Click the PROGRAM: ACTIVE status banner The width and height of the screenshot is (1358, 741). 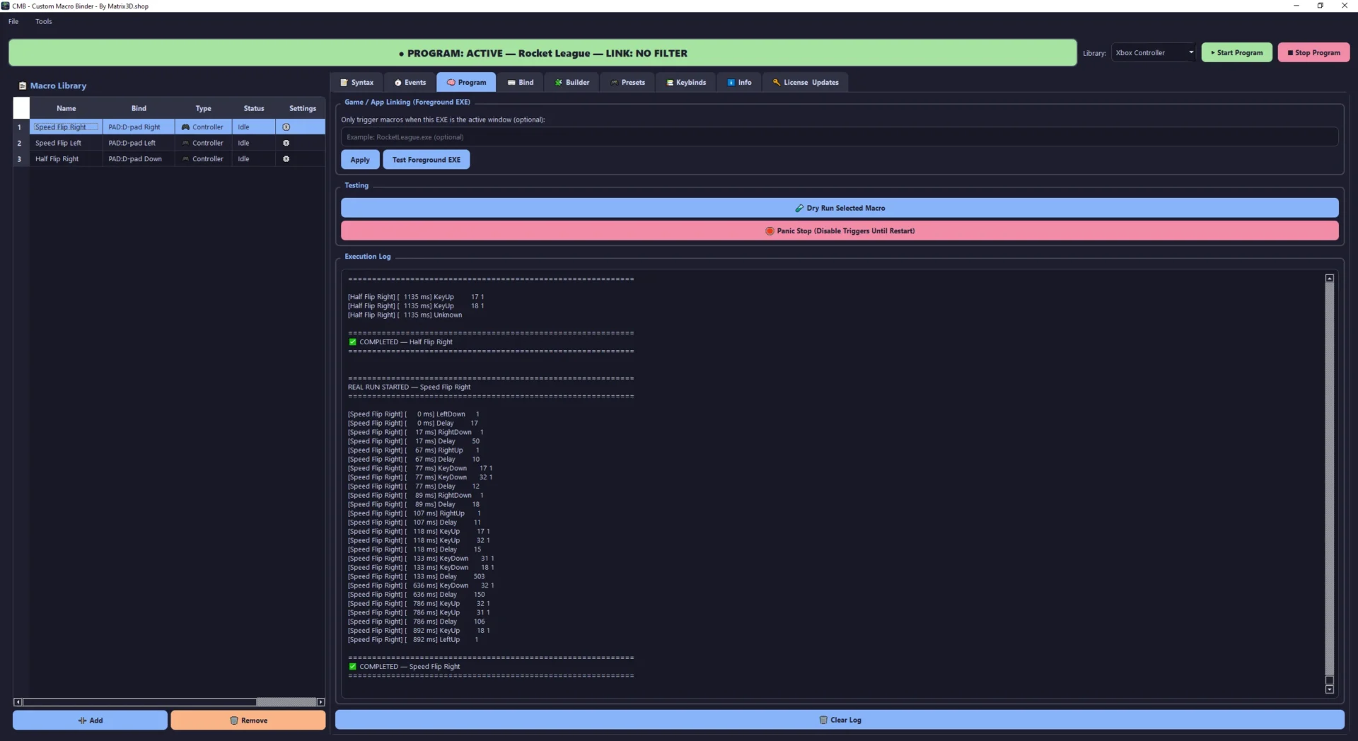542,53
